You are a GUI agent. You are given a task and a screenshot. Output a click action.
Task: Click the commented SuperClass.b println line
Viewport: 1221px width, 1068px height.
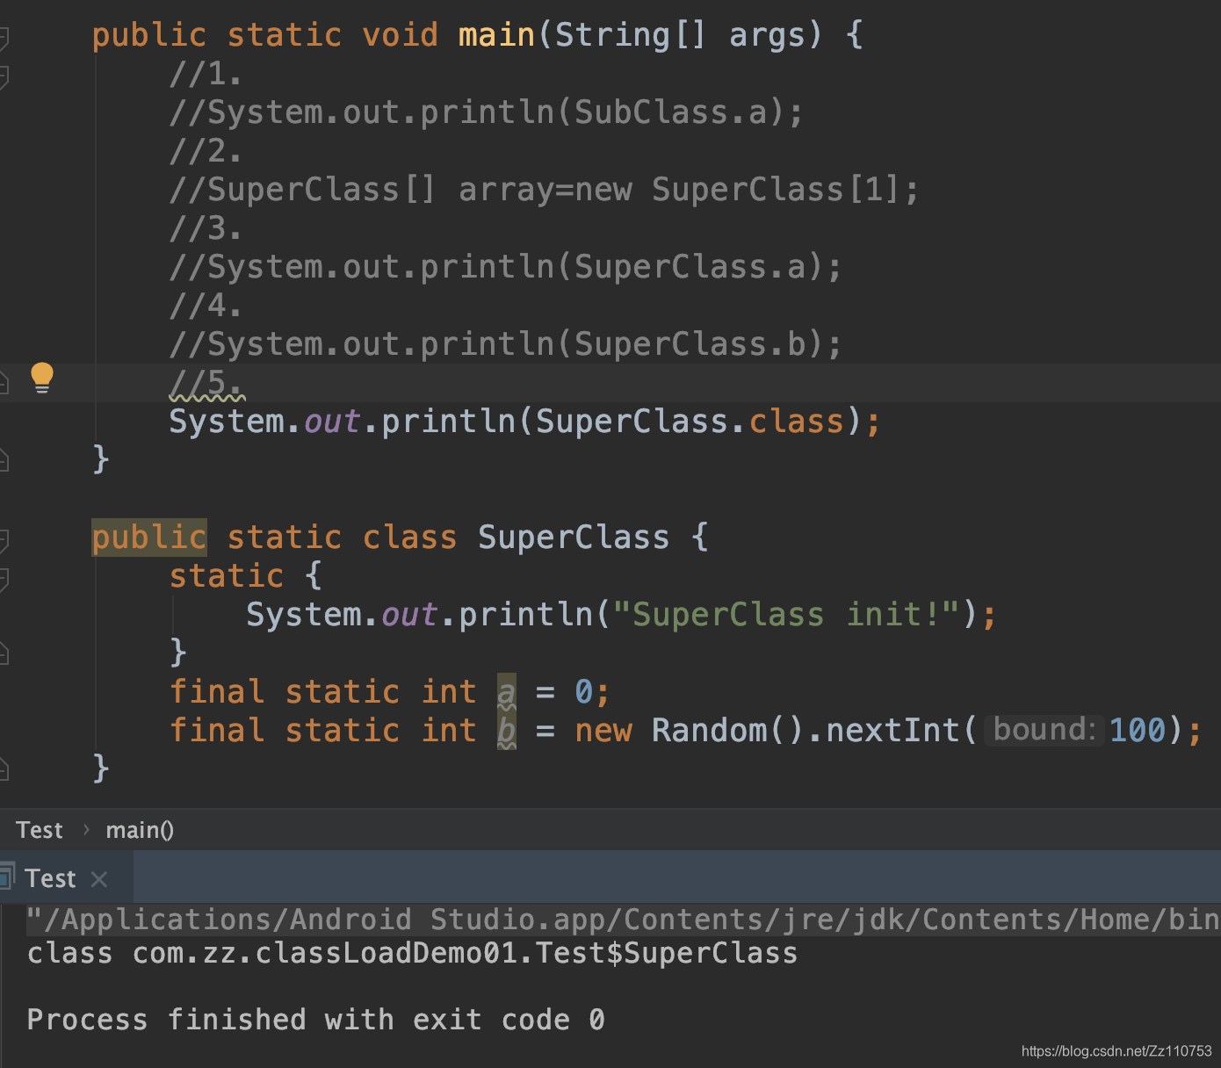[x=505, y=344]
